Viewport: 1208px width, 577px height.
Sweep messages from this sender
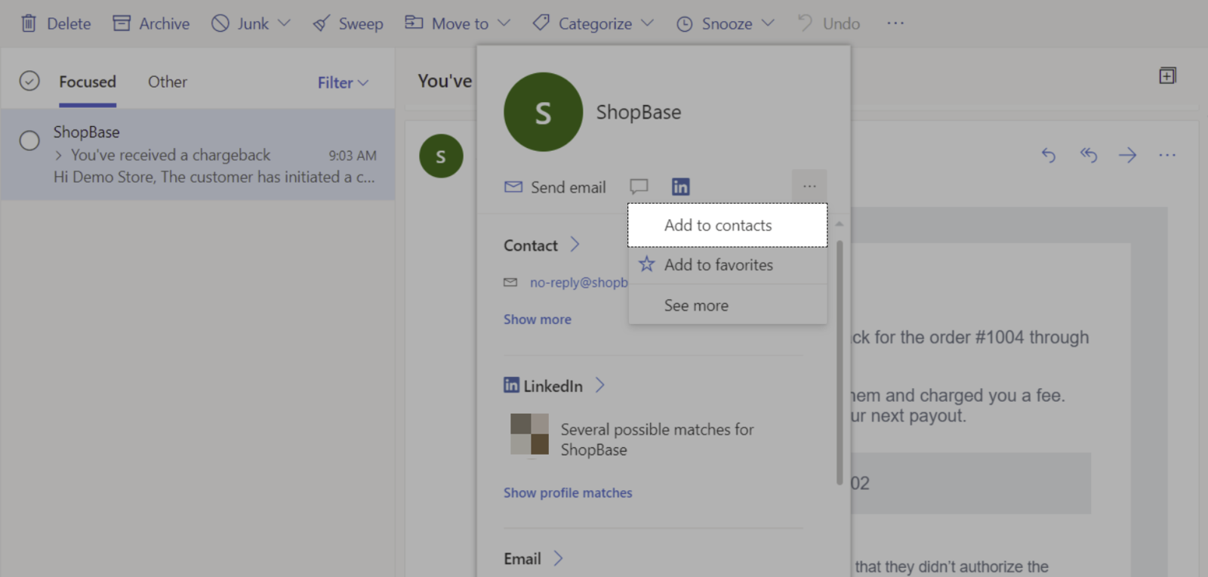pos(348,23)
